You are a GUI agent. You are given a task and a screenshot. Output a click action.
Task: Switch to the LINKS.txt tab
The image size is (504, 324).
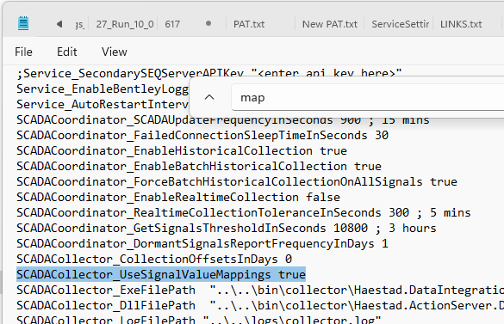[461, 24]
